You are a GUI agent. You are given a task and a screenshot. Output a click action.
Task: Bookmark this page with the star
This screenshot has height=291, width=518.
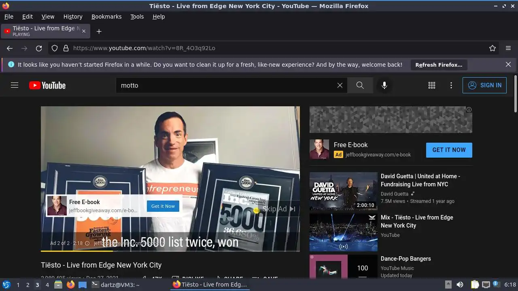point(493,48)
